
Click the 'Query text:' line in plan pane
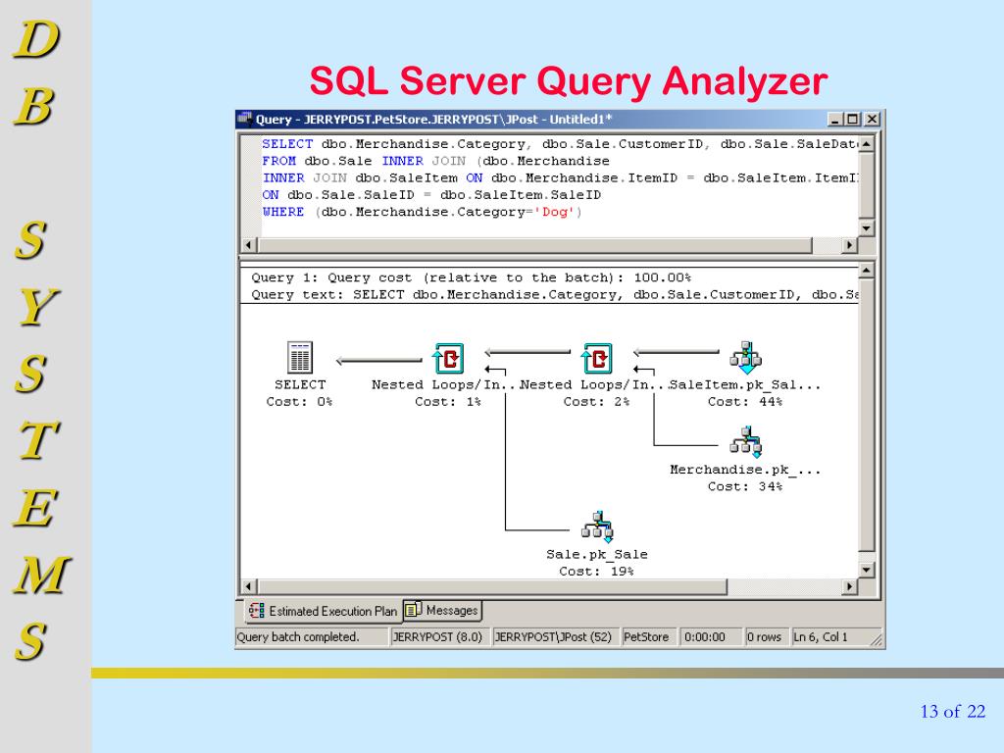pyautogui.click(x=555, y=294)
